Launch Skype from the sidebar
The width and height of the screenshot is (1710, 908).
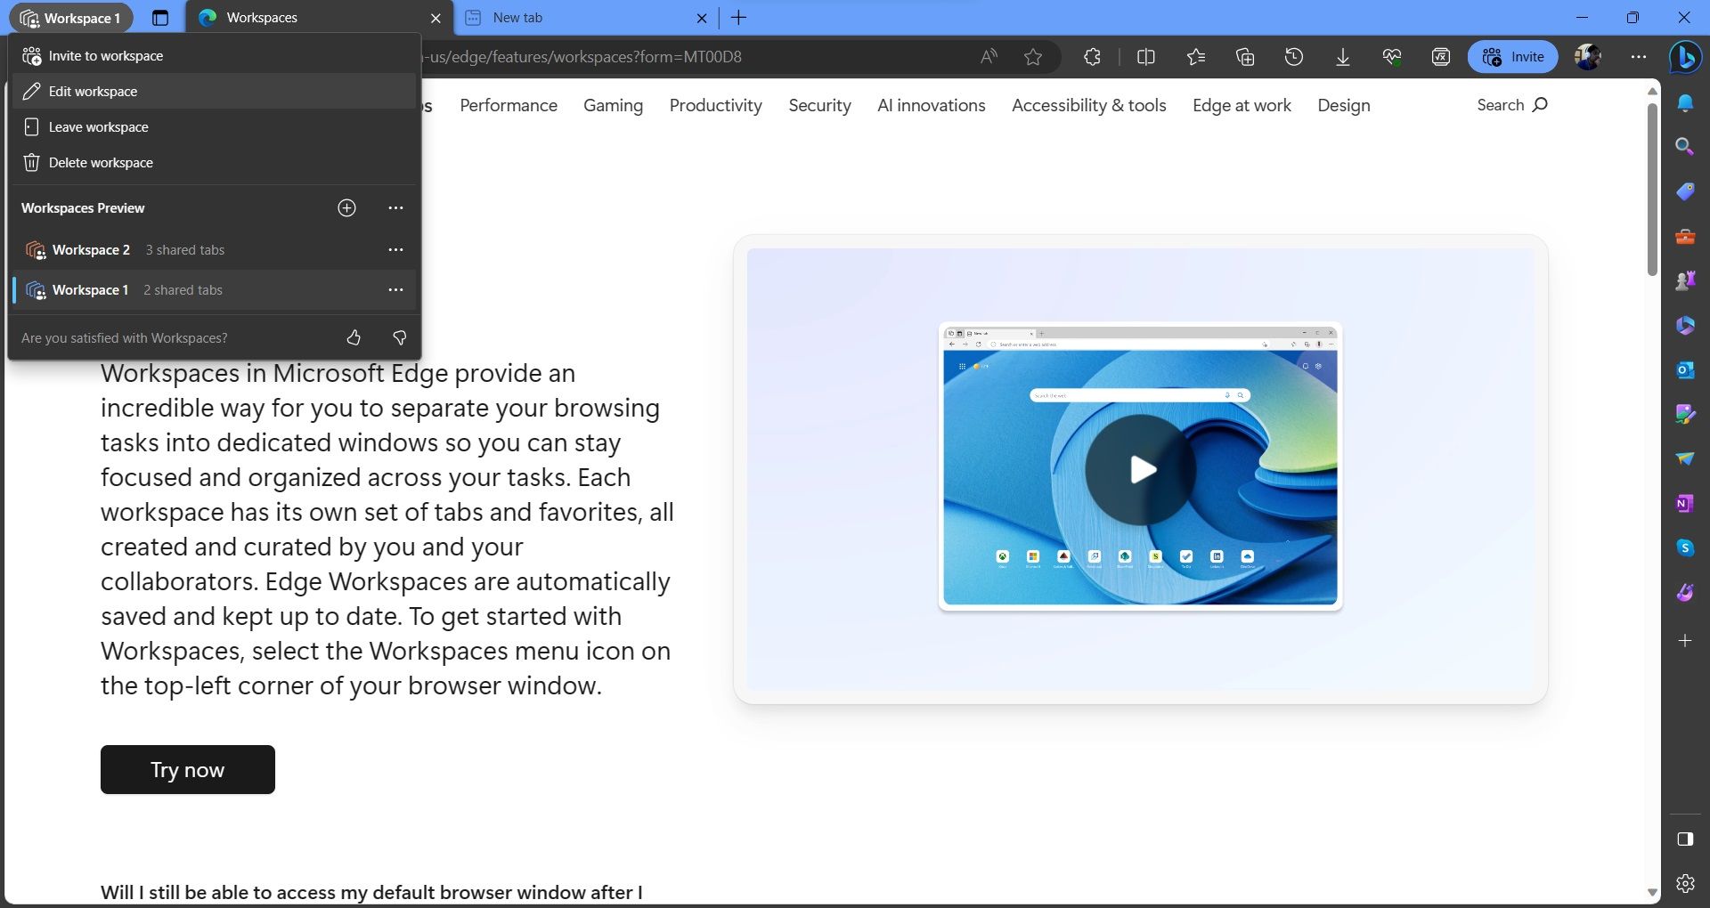click(x=1684, y=547)
